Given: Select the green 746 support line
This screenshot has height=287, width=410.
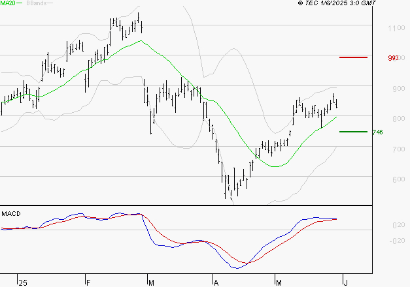Looking at the screenshot, I should (353, 132).
